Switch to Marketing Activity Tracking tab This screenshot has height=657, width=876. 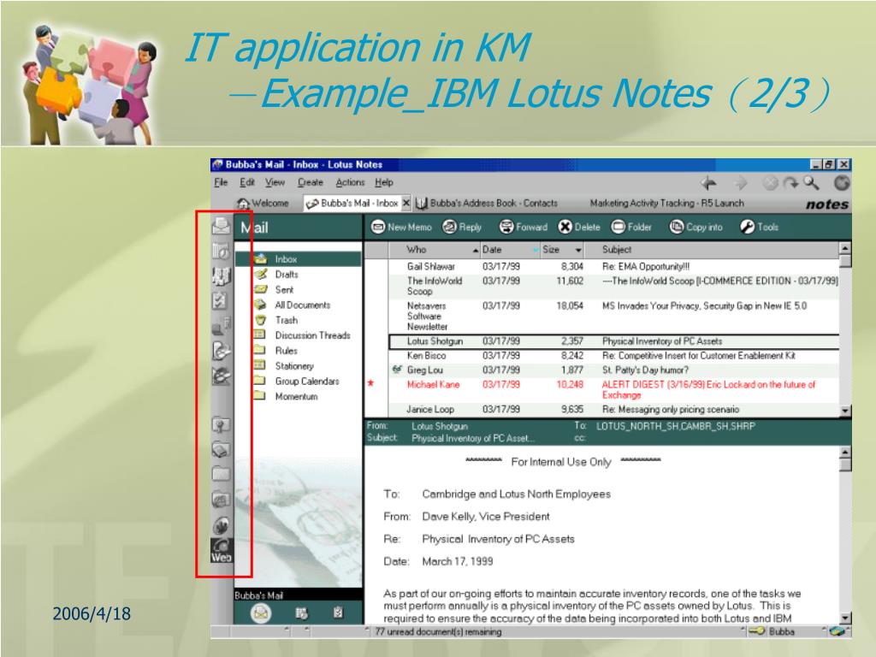666,204
